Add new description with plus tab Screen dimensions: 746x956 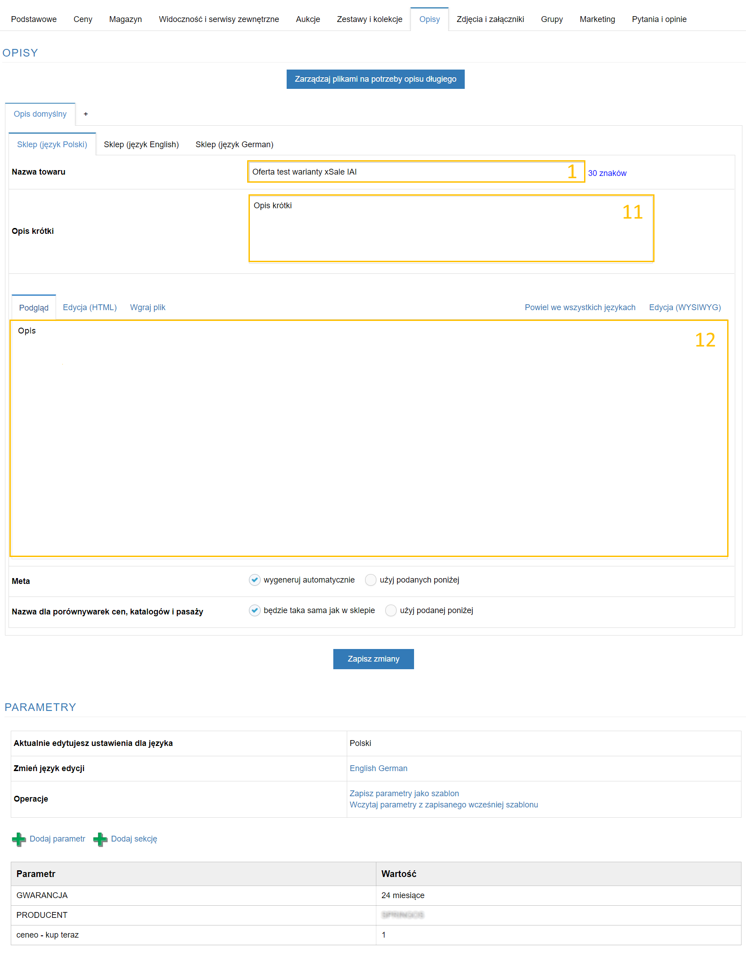tap(86, 114)
